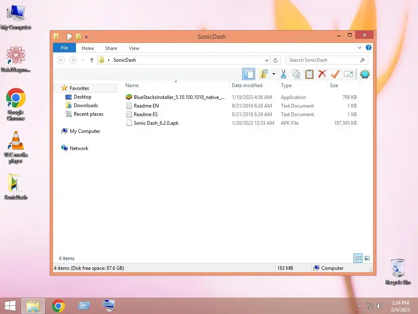Click the search magnifier icon
418x314 pixels.
362,60
